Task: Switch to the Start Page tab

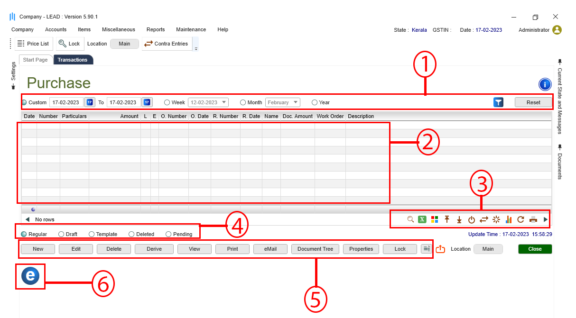Action: 36,60
